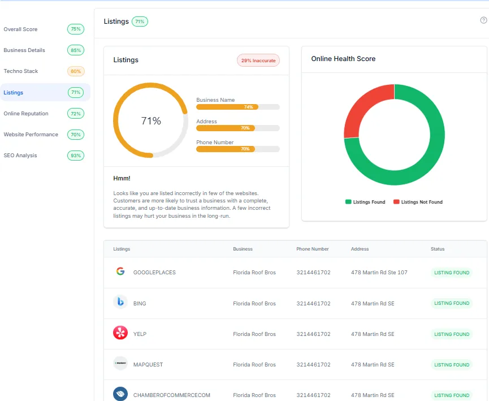
Task: Click the Status column header
Action: coord(438,249)
